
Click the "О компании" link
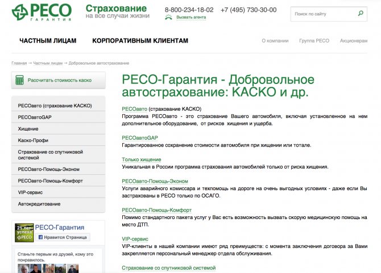coord(275,41)
